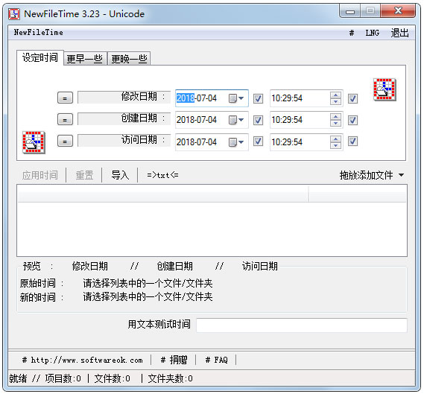Decrease the 修改日期 time with down arrow

pos(335,101)
